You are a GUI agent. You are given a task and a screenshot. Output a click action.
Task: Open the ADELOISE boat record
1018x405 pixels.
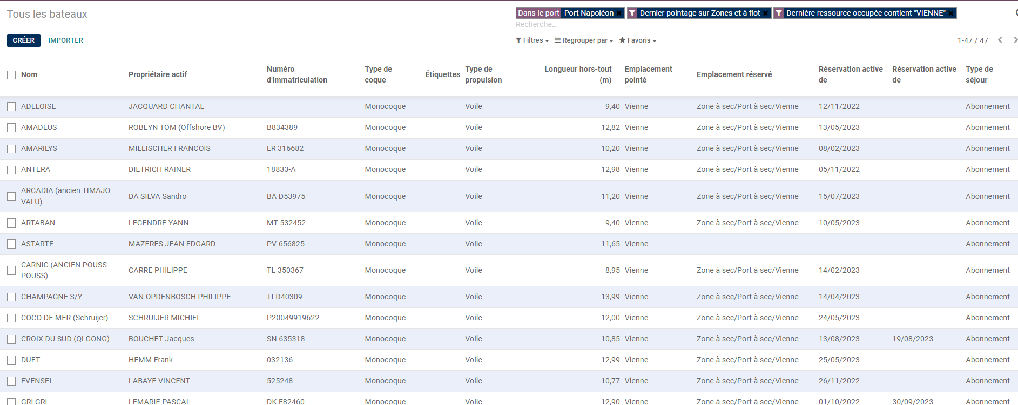pyautogui.click(x=38, y=106)
